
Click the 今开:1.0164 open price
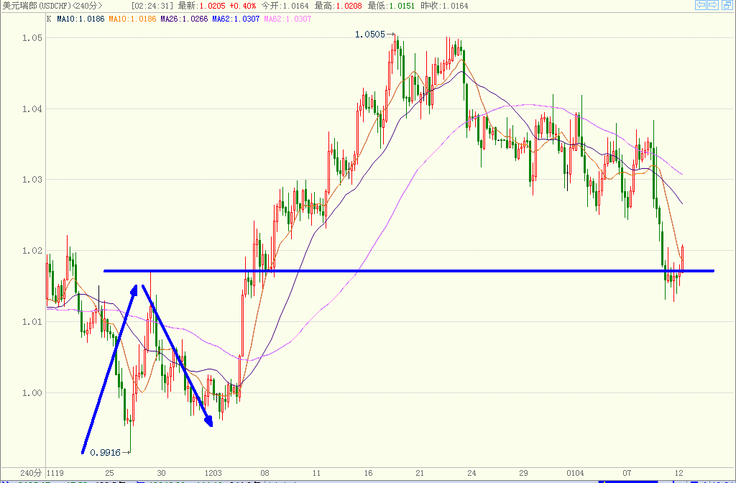[285, 6]
